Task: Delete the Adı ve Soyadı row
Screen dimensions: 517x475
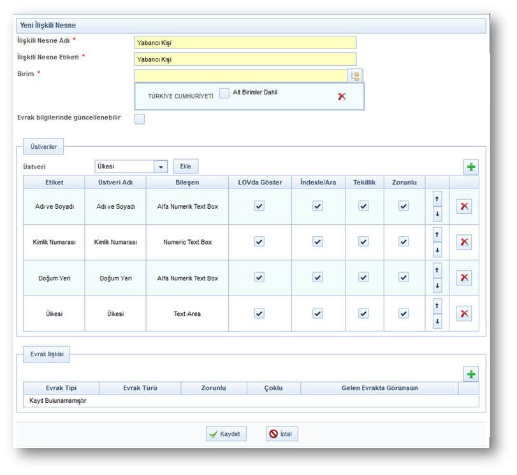Action: point(464,206)
